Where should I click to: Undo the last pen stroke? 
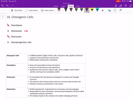tap(7, 6)
